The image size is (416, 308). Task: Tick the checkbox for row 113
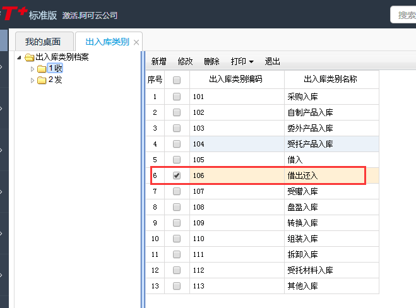pos(177,286)
